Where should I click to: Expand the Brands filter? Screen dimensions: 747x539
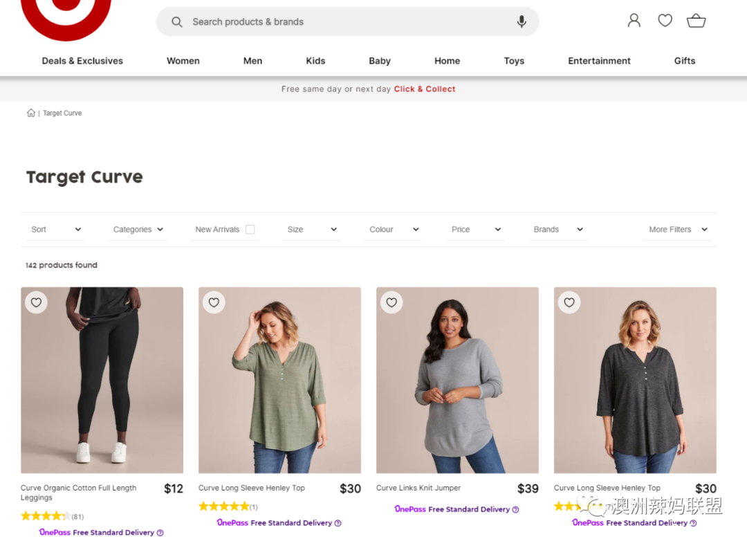558,229
